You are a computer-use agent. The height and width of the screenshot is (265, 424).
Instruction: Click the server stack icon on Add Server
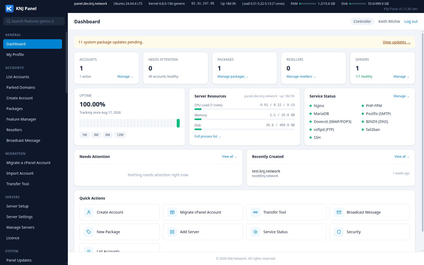pos(172,232)
